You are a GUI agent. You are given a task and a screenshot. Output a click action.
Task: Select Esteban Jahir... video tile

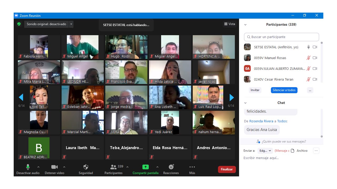pyautogui.click(x=83, y=97)
